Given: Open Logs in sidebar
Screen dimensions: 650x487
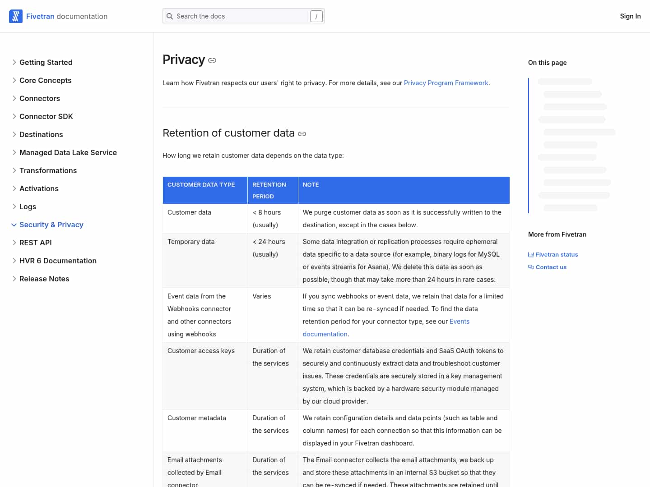Looking at the screenshot, I should [x=28, y=207].
